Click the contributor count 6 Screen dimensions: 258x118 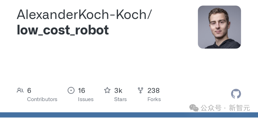(x=29, y=91)
